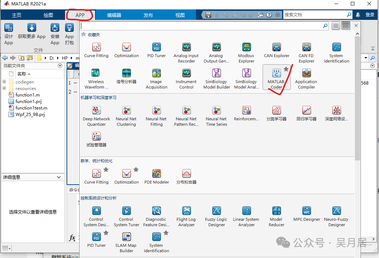Switch to the 绘图 tab
This screenshot has width=379, height=258.
(x=48, y=15)
